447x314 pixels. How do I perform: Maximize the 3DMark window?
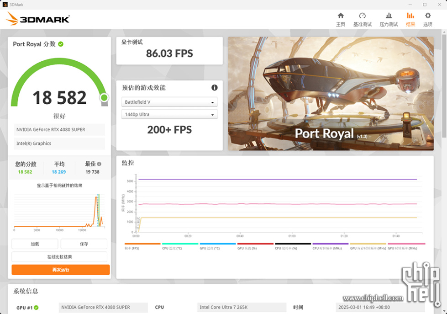tap(425, 5)
